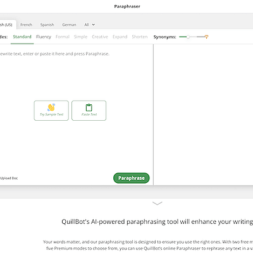Click the premium diamond icon on synonyms slider
The image size is (253, 253).
pyautogui.click(x=207, y=37)
